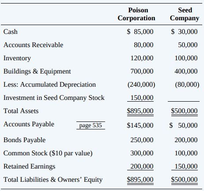Select the Total Assets label
Screen dimensions: 204x191
(21, 111)
